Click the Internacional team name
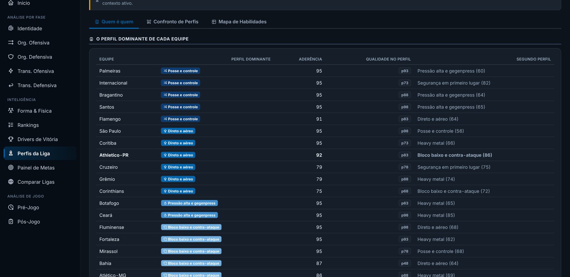Viewport: 570px width, 277px height. [x=113, y=83]
